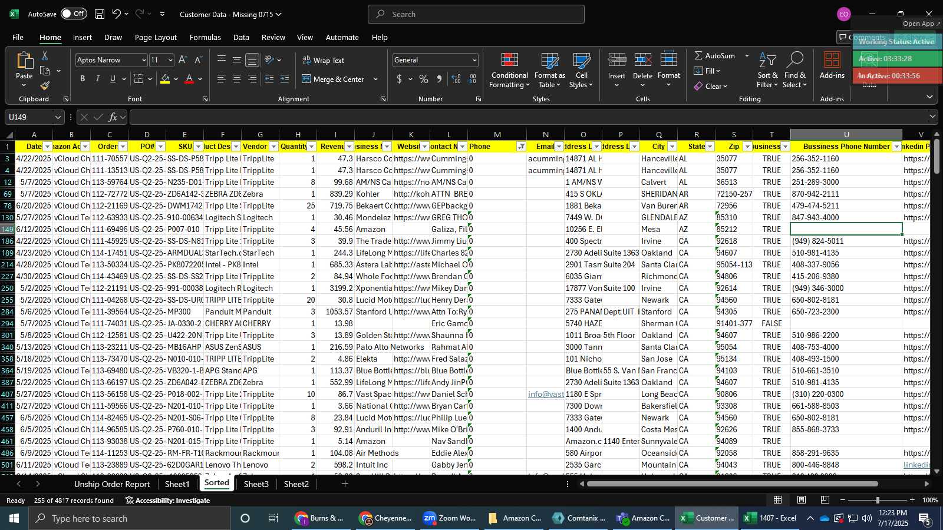Screen dimensions: 943x530
Task: Open Vendor column filter dropdown
Action: click(x=273, y=147)
